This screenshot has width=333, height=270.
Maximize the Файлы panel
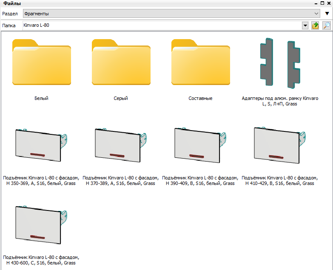pyautogui.click(x=322, y=3)
